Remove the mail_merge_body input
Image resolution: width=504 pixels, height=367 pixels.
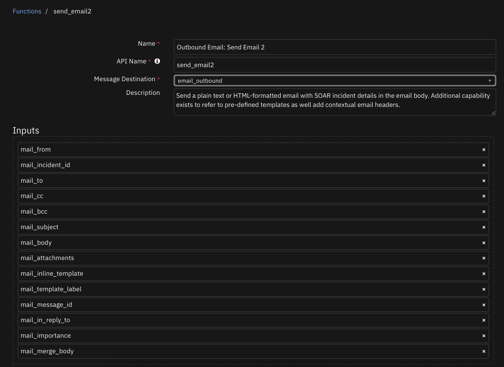[484, 351]
